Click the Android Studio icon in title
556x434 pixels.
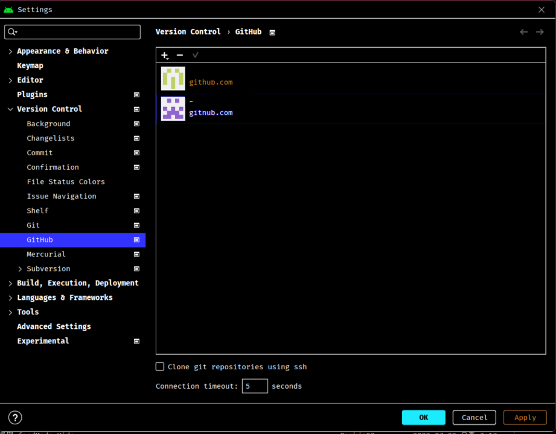pos(8,10)
